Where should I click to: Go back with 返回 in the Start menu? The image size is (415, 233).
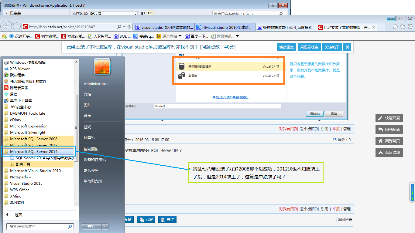click(14, 215)
